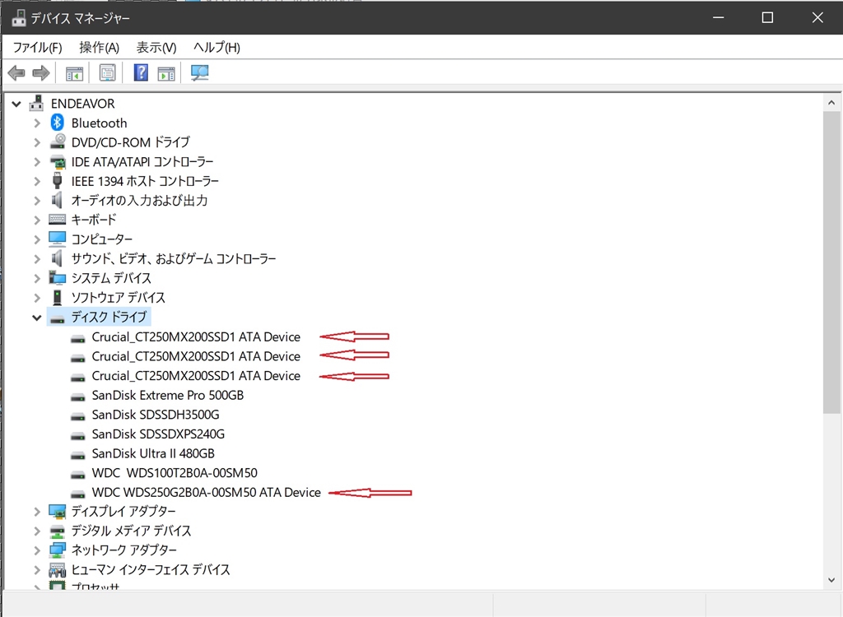This screenshot has height=617, width=843.
Task: Open the Properties toolbar icon
Action: 108,72
